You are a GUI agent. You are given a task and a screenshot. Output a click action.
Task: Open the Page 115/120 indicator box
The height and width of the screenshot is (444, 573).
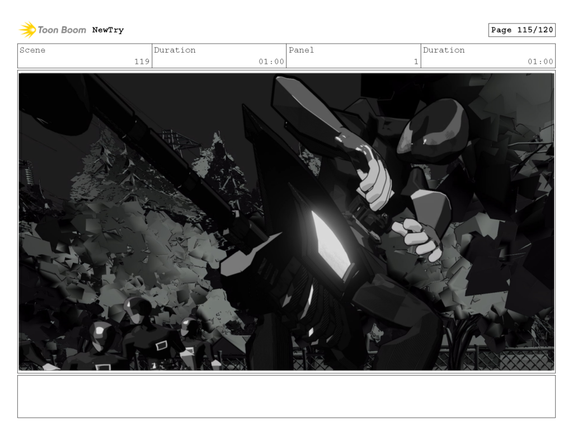(522, 30)
